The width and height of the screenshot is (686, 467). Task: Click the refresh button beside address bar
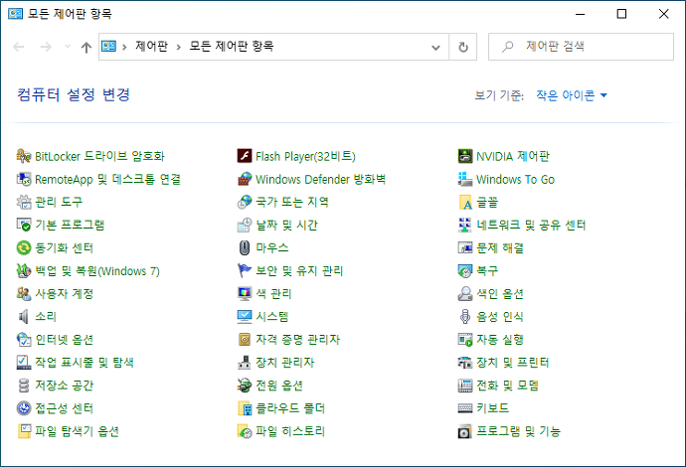click(463, 47)
